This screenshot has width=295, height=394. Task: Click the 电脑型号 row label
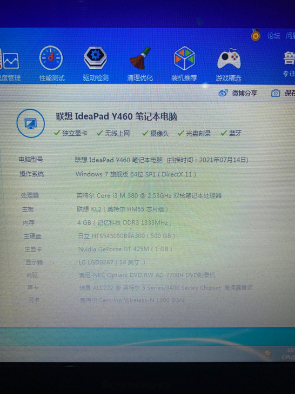point(31,160)
